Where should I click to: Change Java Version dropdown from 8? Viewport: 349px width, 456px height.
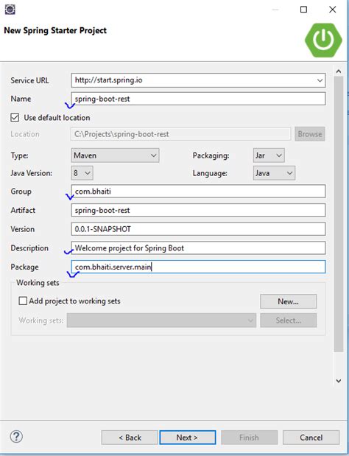(x=82, y=173)
